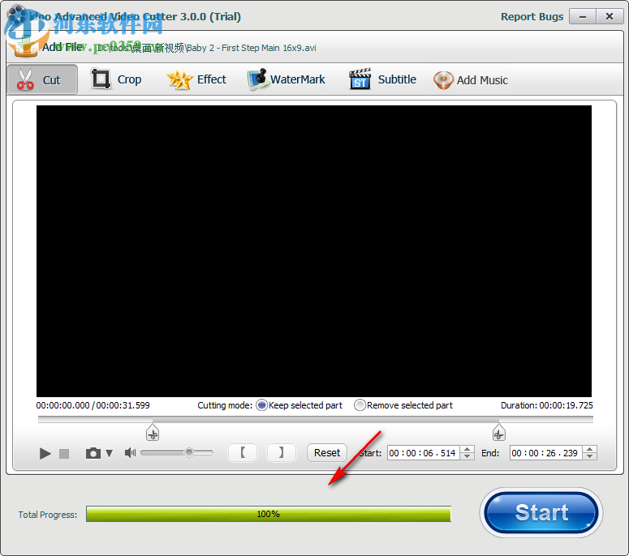Increase the End time value
The width and height of the screenshot is (629, 556).
coord(590,450)
